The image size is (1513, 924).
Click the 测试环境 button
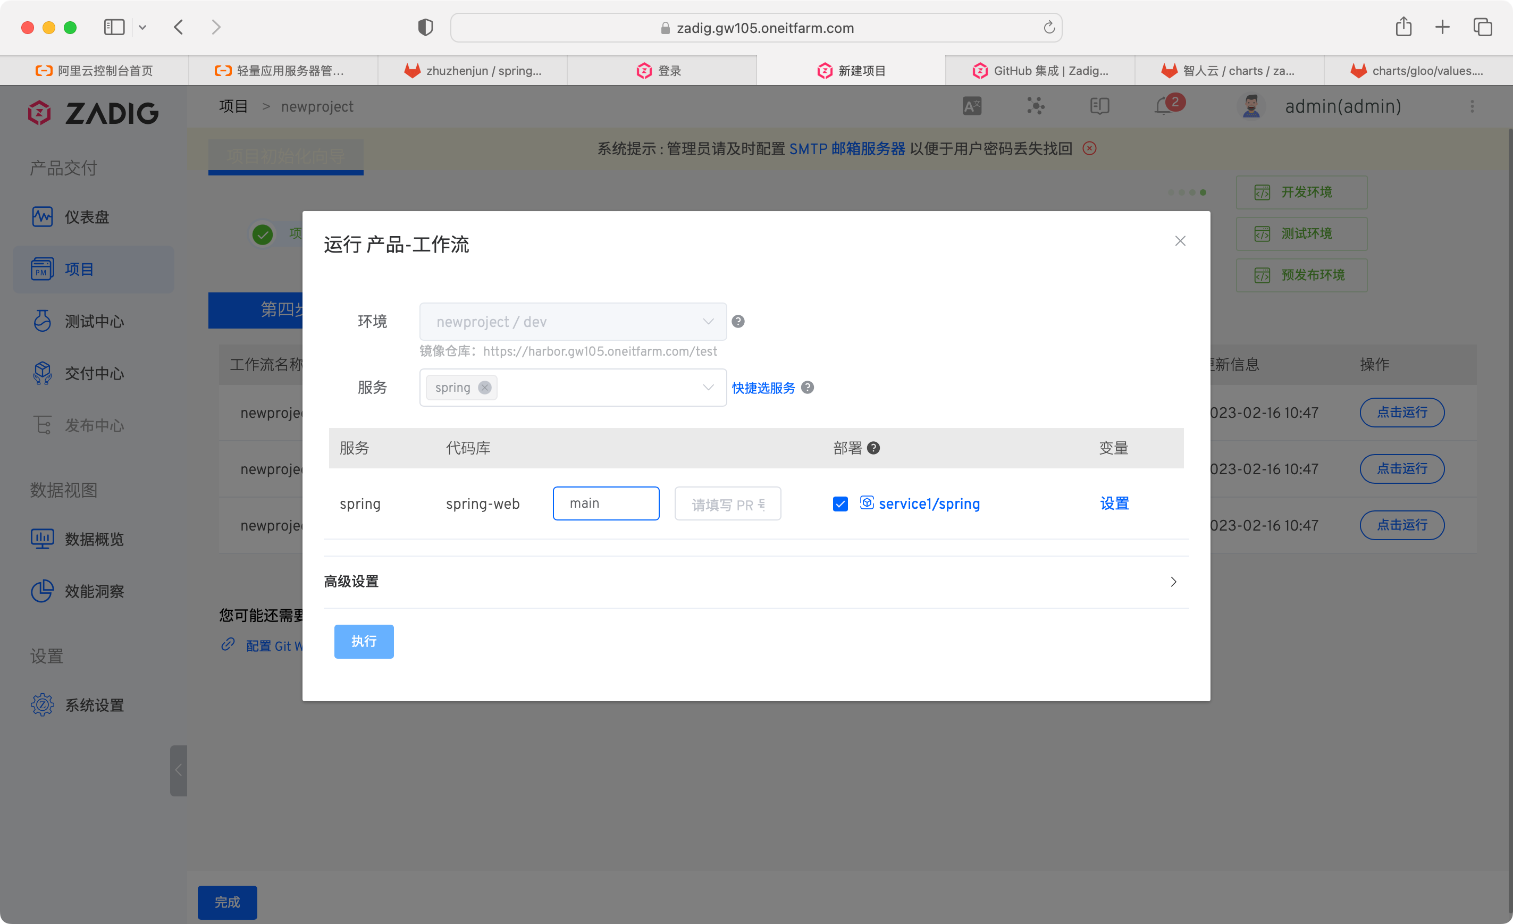click(1301, 234)
